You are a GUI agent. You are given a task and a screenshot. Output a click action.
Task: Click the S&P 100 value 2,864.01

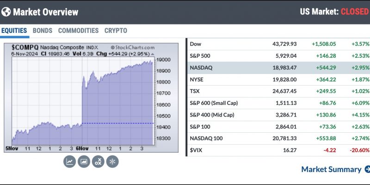[x=286, y=127]
